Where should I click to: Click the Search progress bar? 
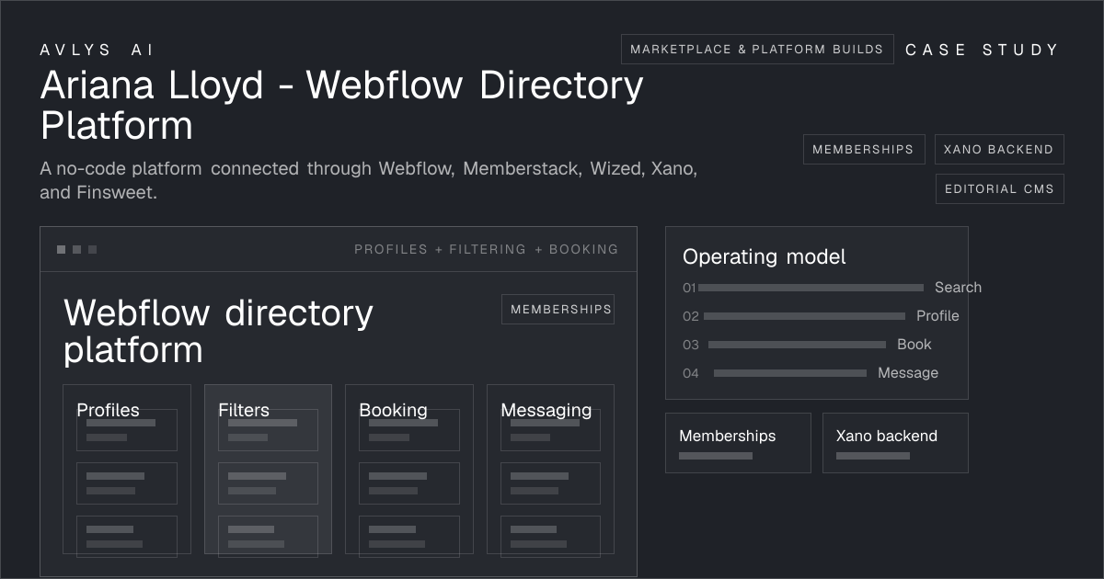(x=811, y=288)
